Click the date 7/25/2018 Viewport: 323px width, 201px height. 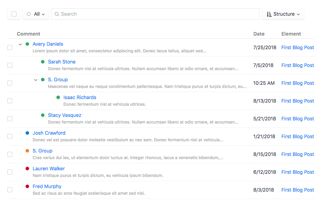[x=265, y=47]
